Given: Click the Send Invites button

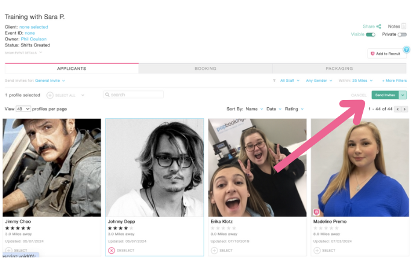Looking at the screenshot, I should click(384, 95).
